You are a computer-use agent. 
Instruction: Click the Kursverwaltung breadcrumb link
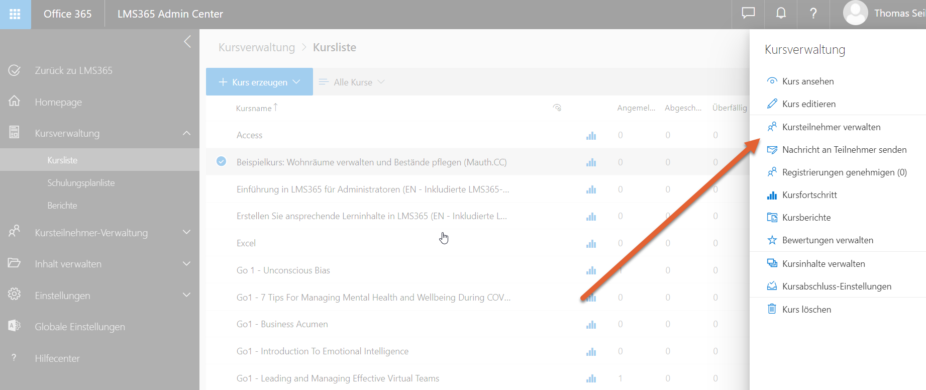257,47
